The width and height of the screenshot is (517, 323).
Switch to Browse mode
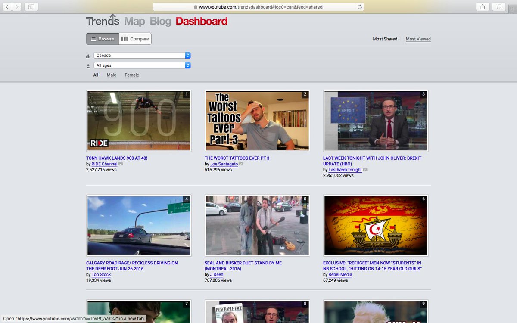[x=103, y=39]
